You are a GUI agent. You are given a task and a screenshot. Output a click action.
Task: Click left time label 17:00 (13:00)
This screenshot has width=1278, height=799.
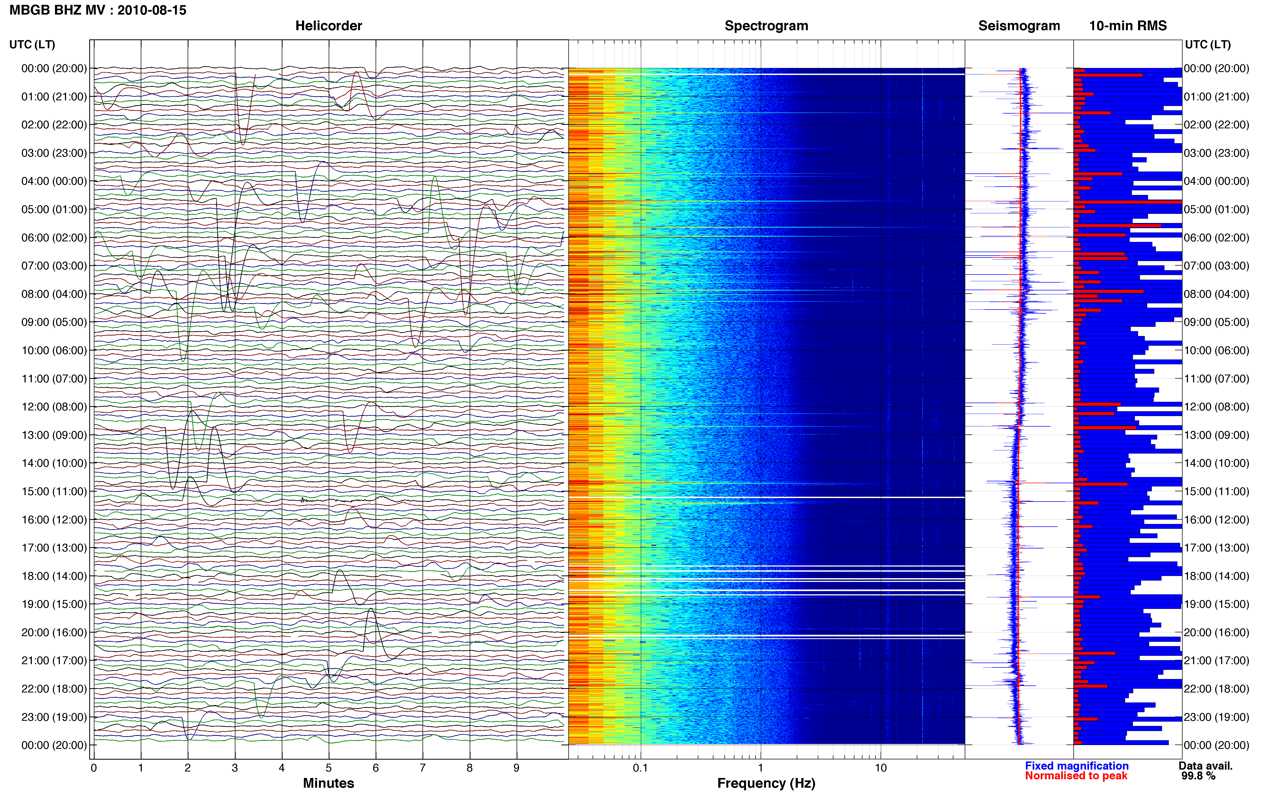coord(54,547)
